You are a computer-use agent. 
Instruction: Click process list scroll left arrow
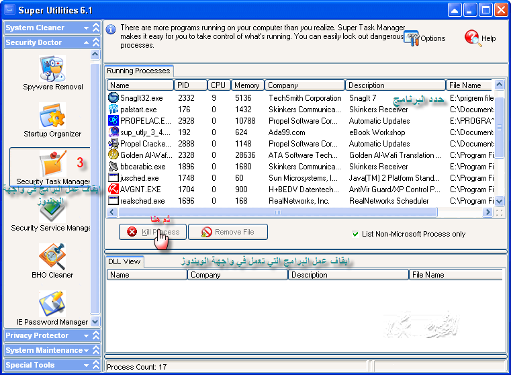[x=112, y=212]
